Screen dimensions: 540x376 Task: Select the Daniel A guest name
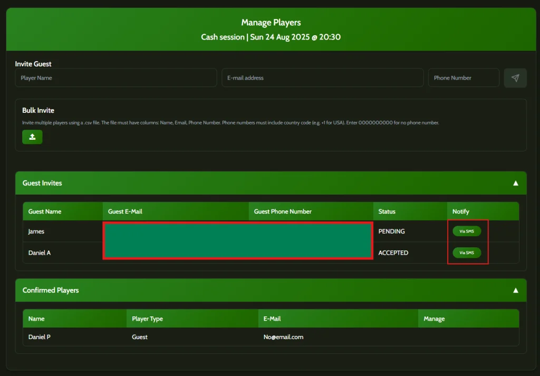pos(40,253)
